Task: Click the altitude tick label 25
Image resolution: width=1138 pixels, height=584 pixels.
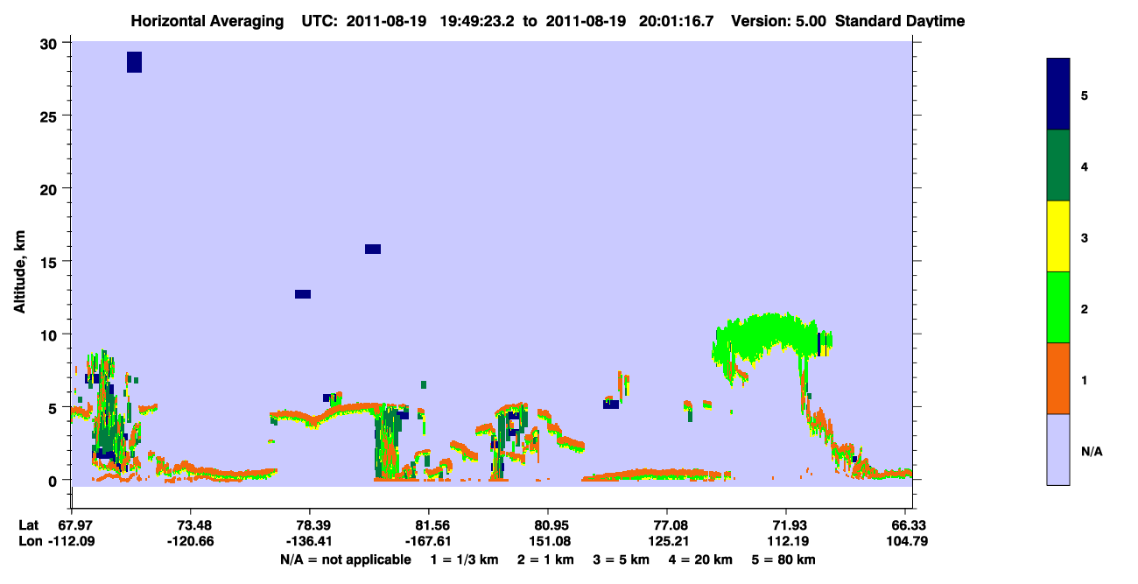Action: 51,116
